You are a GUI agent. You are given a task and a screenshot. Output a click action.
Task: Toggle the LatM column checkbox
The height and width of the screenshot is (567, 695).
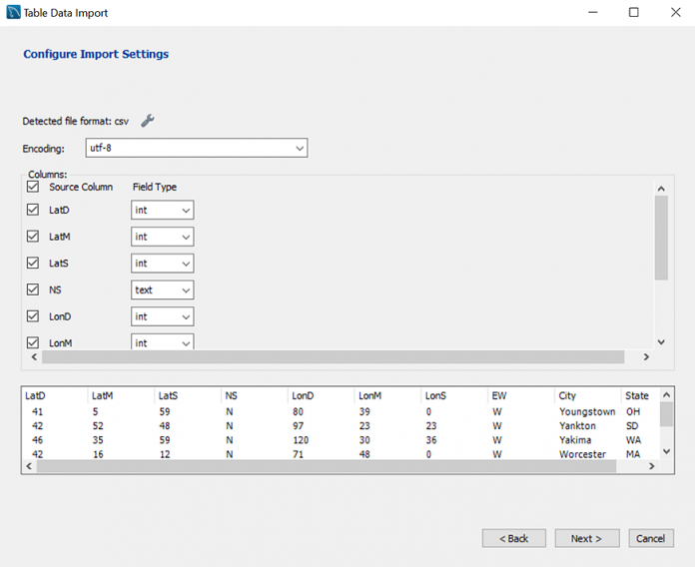[x=33, y=237]
